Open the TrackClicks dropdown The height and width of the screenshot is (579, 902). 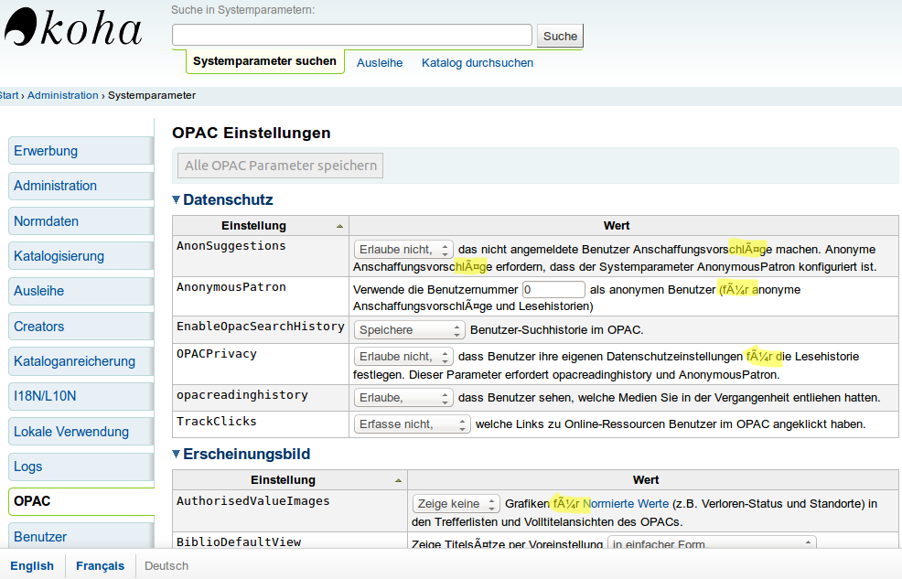coord(412,424)
